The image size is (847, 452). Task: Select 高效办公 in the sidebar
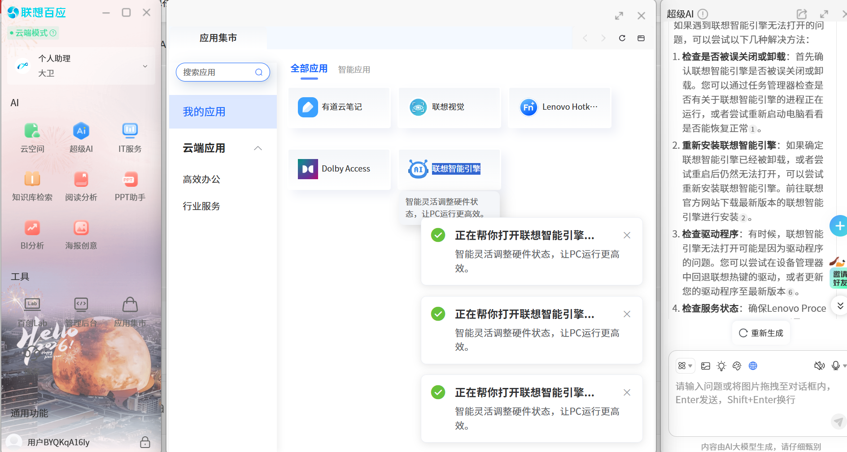pyautogui.click(x=201, y=179)
